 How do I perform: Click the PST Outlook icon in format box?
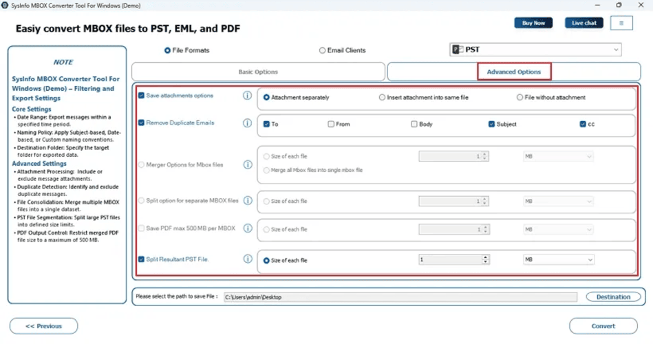458,50
